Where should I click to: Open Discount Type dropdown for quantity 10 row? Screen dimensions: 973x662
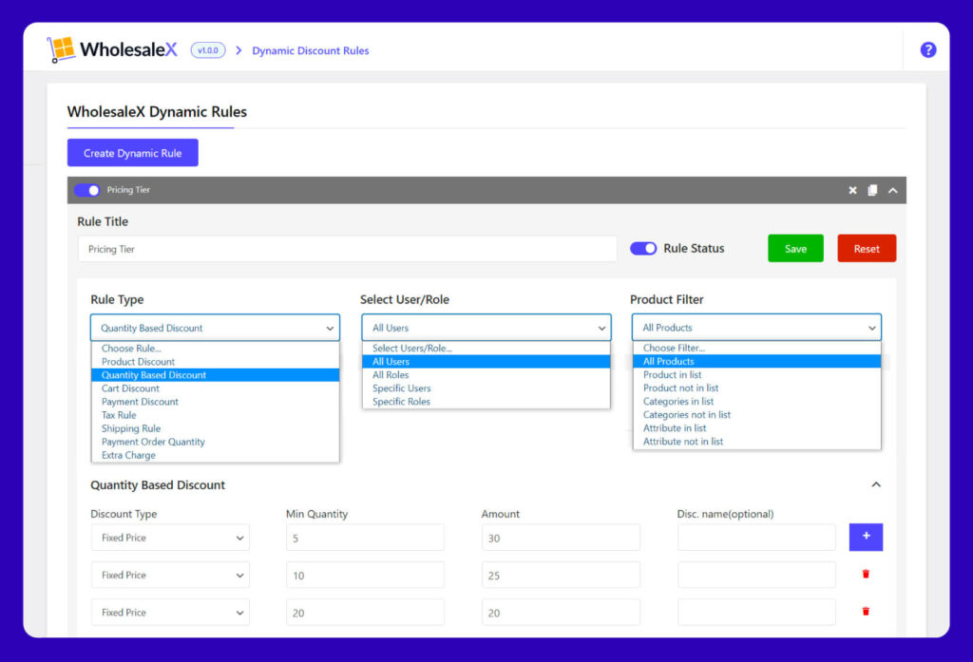[x=170, y=575]
